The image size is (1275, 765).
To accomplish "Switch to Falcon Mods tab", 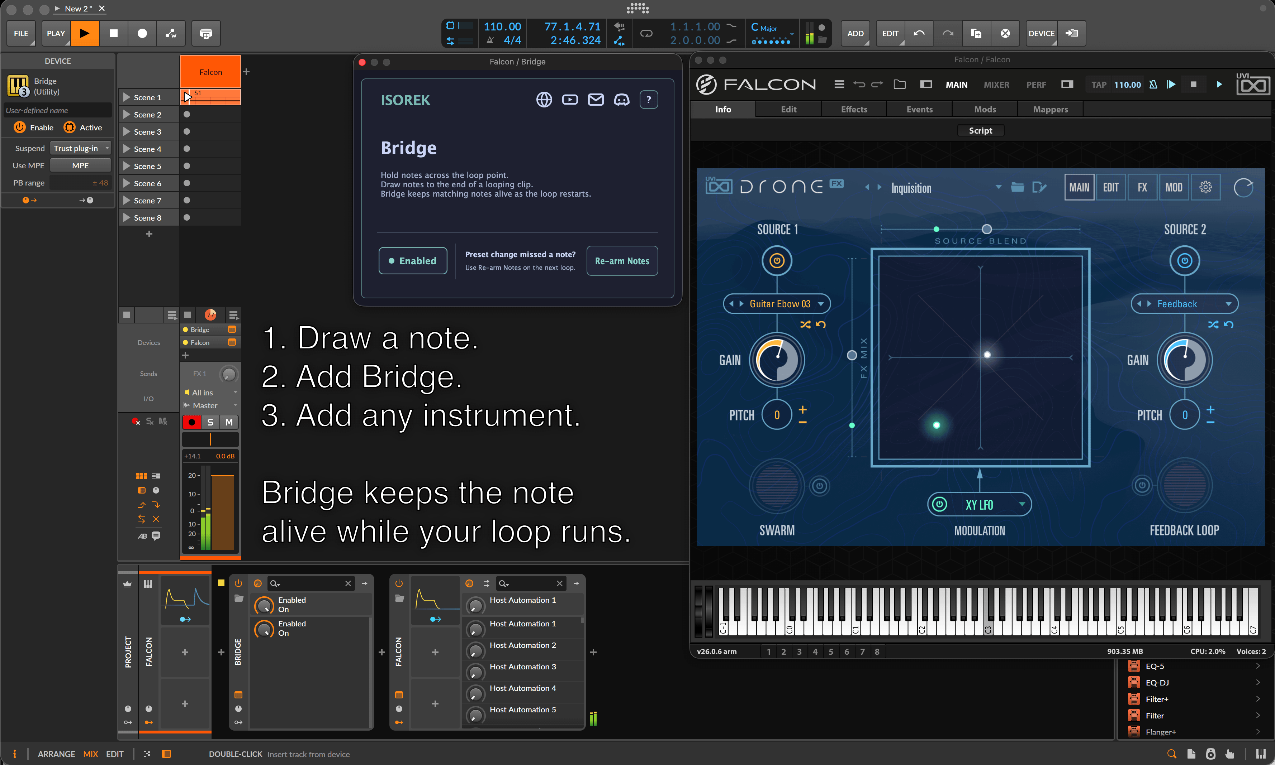I will (x=985, y=109).
